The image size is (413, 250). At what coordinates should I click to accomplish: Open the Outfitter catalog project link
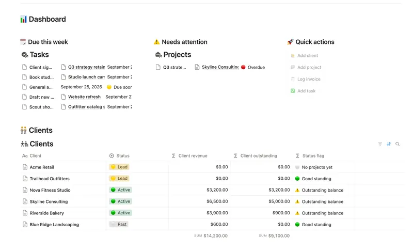[x=86, y=107]
